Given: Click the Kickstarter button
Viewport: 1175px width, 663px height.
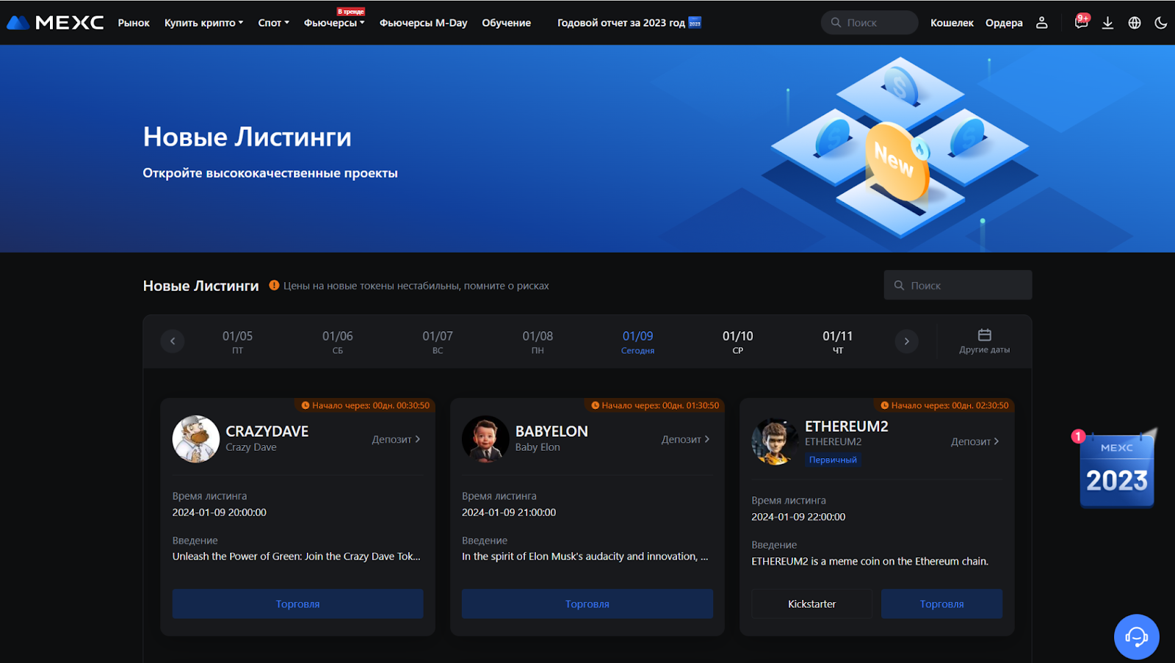Looking at the screenshot, I should point(811,604).
